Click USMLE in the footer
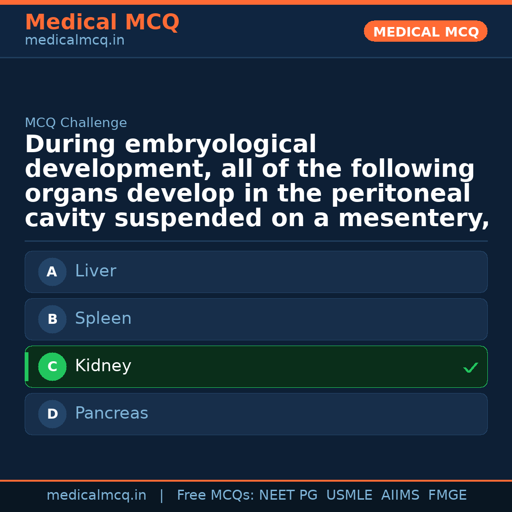The width and height of the screenshot is (512, 512). click(x=349, y=495)
